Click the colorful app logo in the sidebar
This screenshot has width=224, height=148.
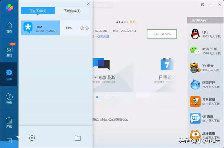click(9, 8)
